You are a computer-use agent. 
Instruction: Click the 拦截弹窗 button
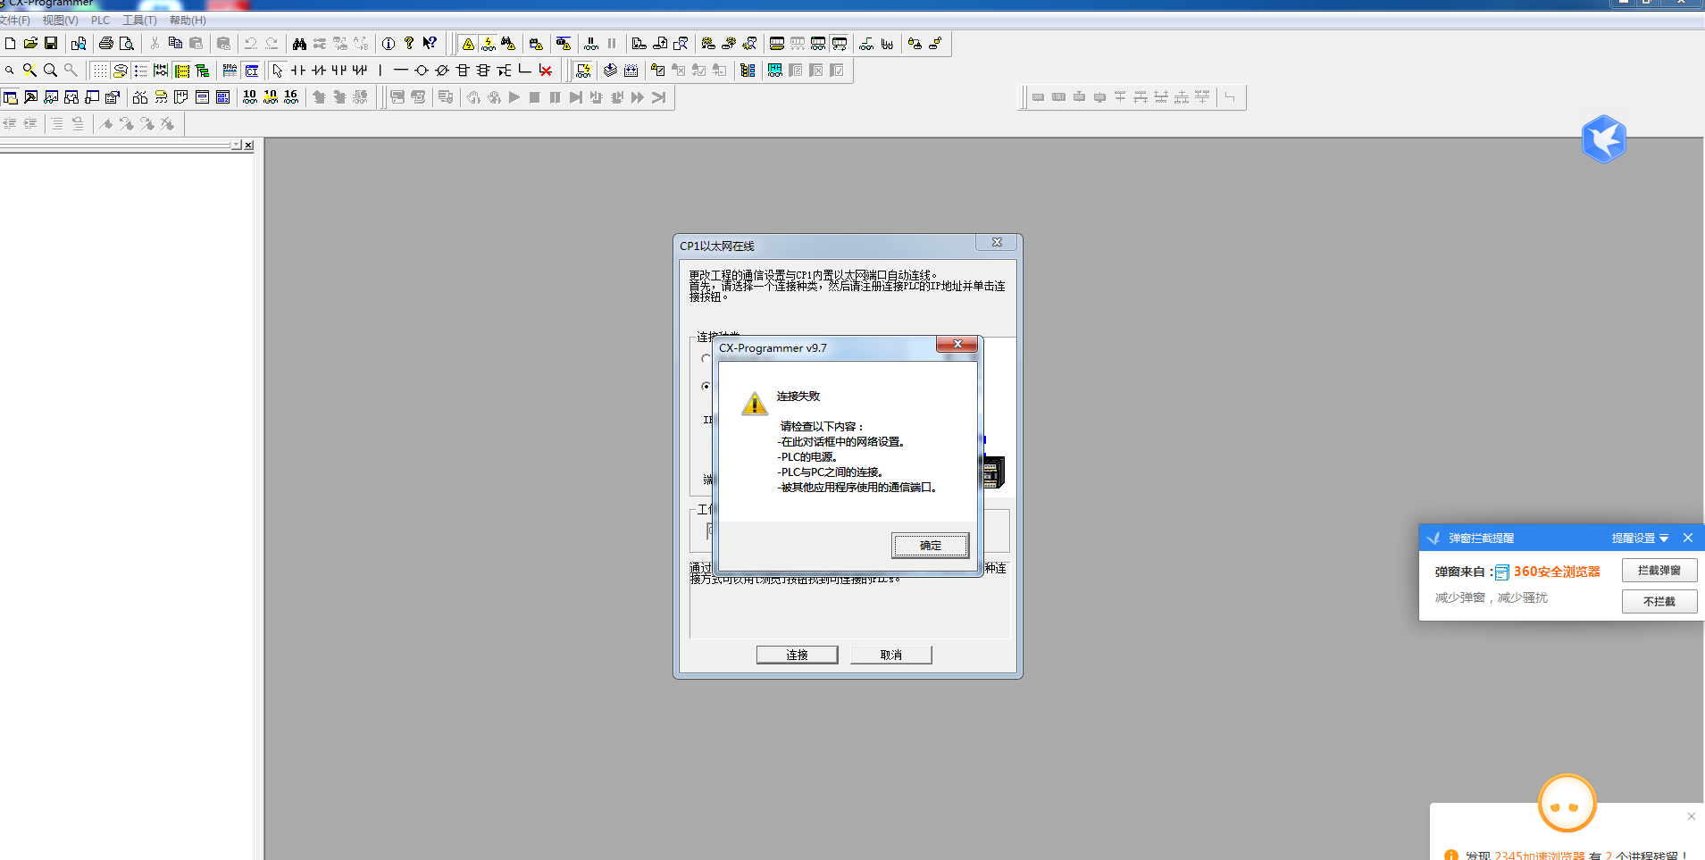(x=1659, y=570)
